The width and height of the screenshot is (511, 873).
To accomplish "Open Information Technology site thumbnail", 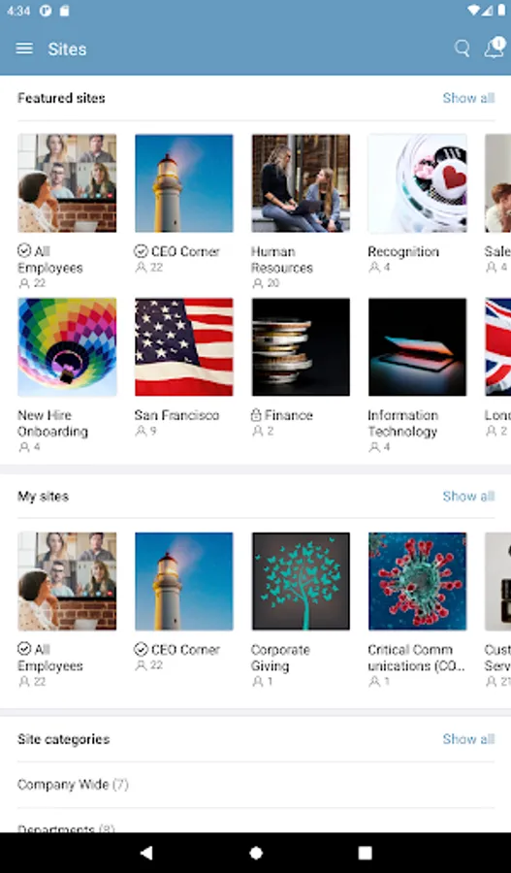I will tap(418, 347).
